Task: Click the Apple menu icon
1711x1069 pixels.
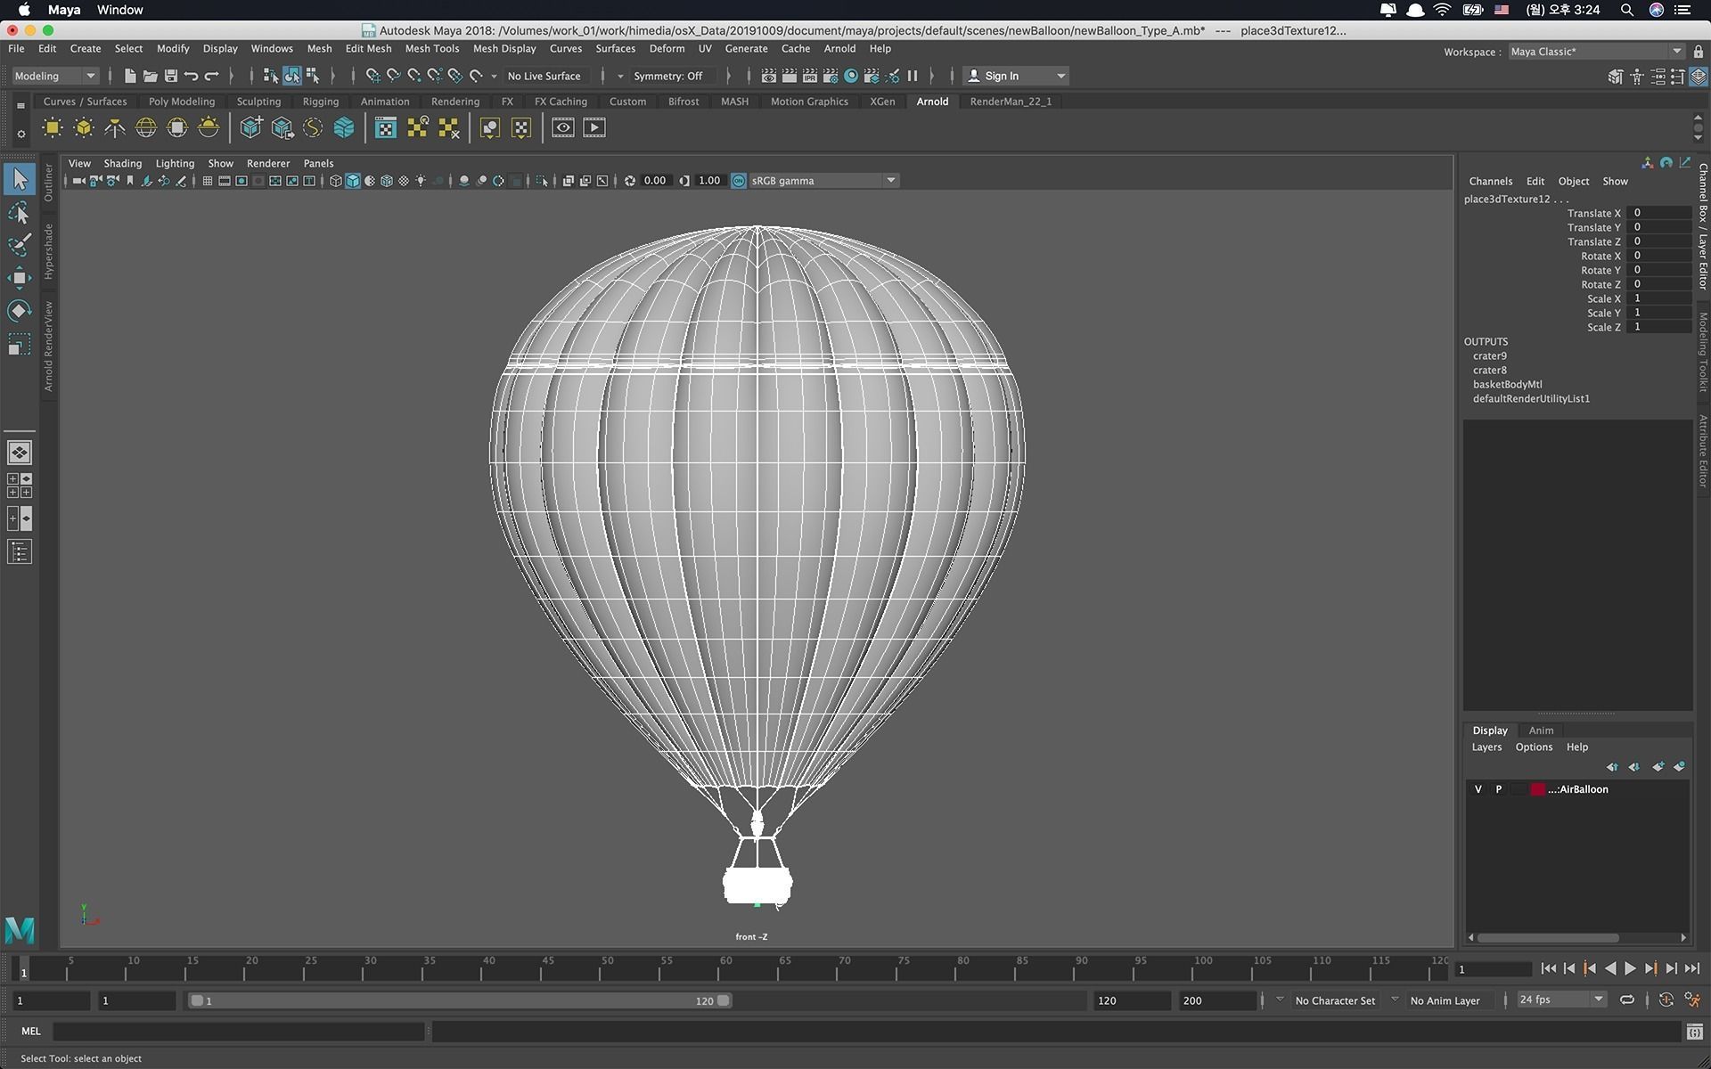Action: click(24, 10)
